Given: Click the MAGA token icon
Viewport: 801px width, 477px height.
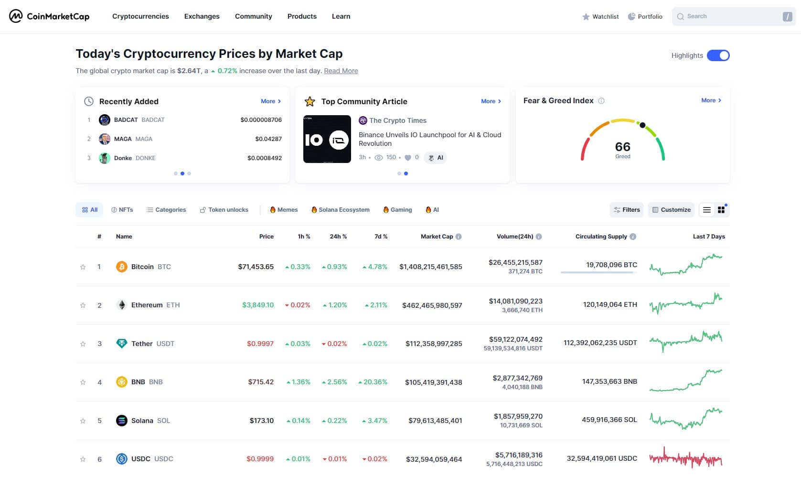Looking at the screenshot, I should pyautogui.click(x=104, y=139).
